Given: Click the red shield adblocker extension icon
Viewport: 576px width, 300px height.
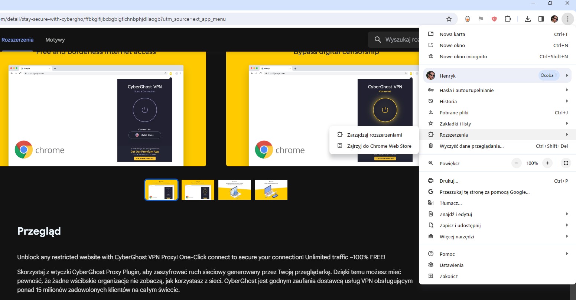Looking at the screenshot, I should (494, 19).
